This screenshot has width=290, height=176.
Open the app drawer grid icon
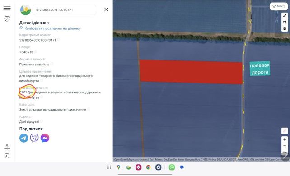point(109,167)
